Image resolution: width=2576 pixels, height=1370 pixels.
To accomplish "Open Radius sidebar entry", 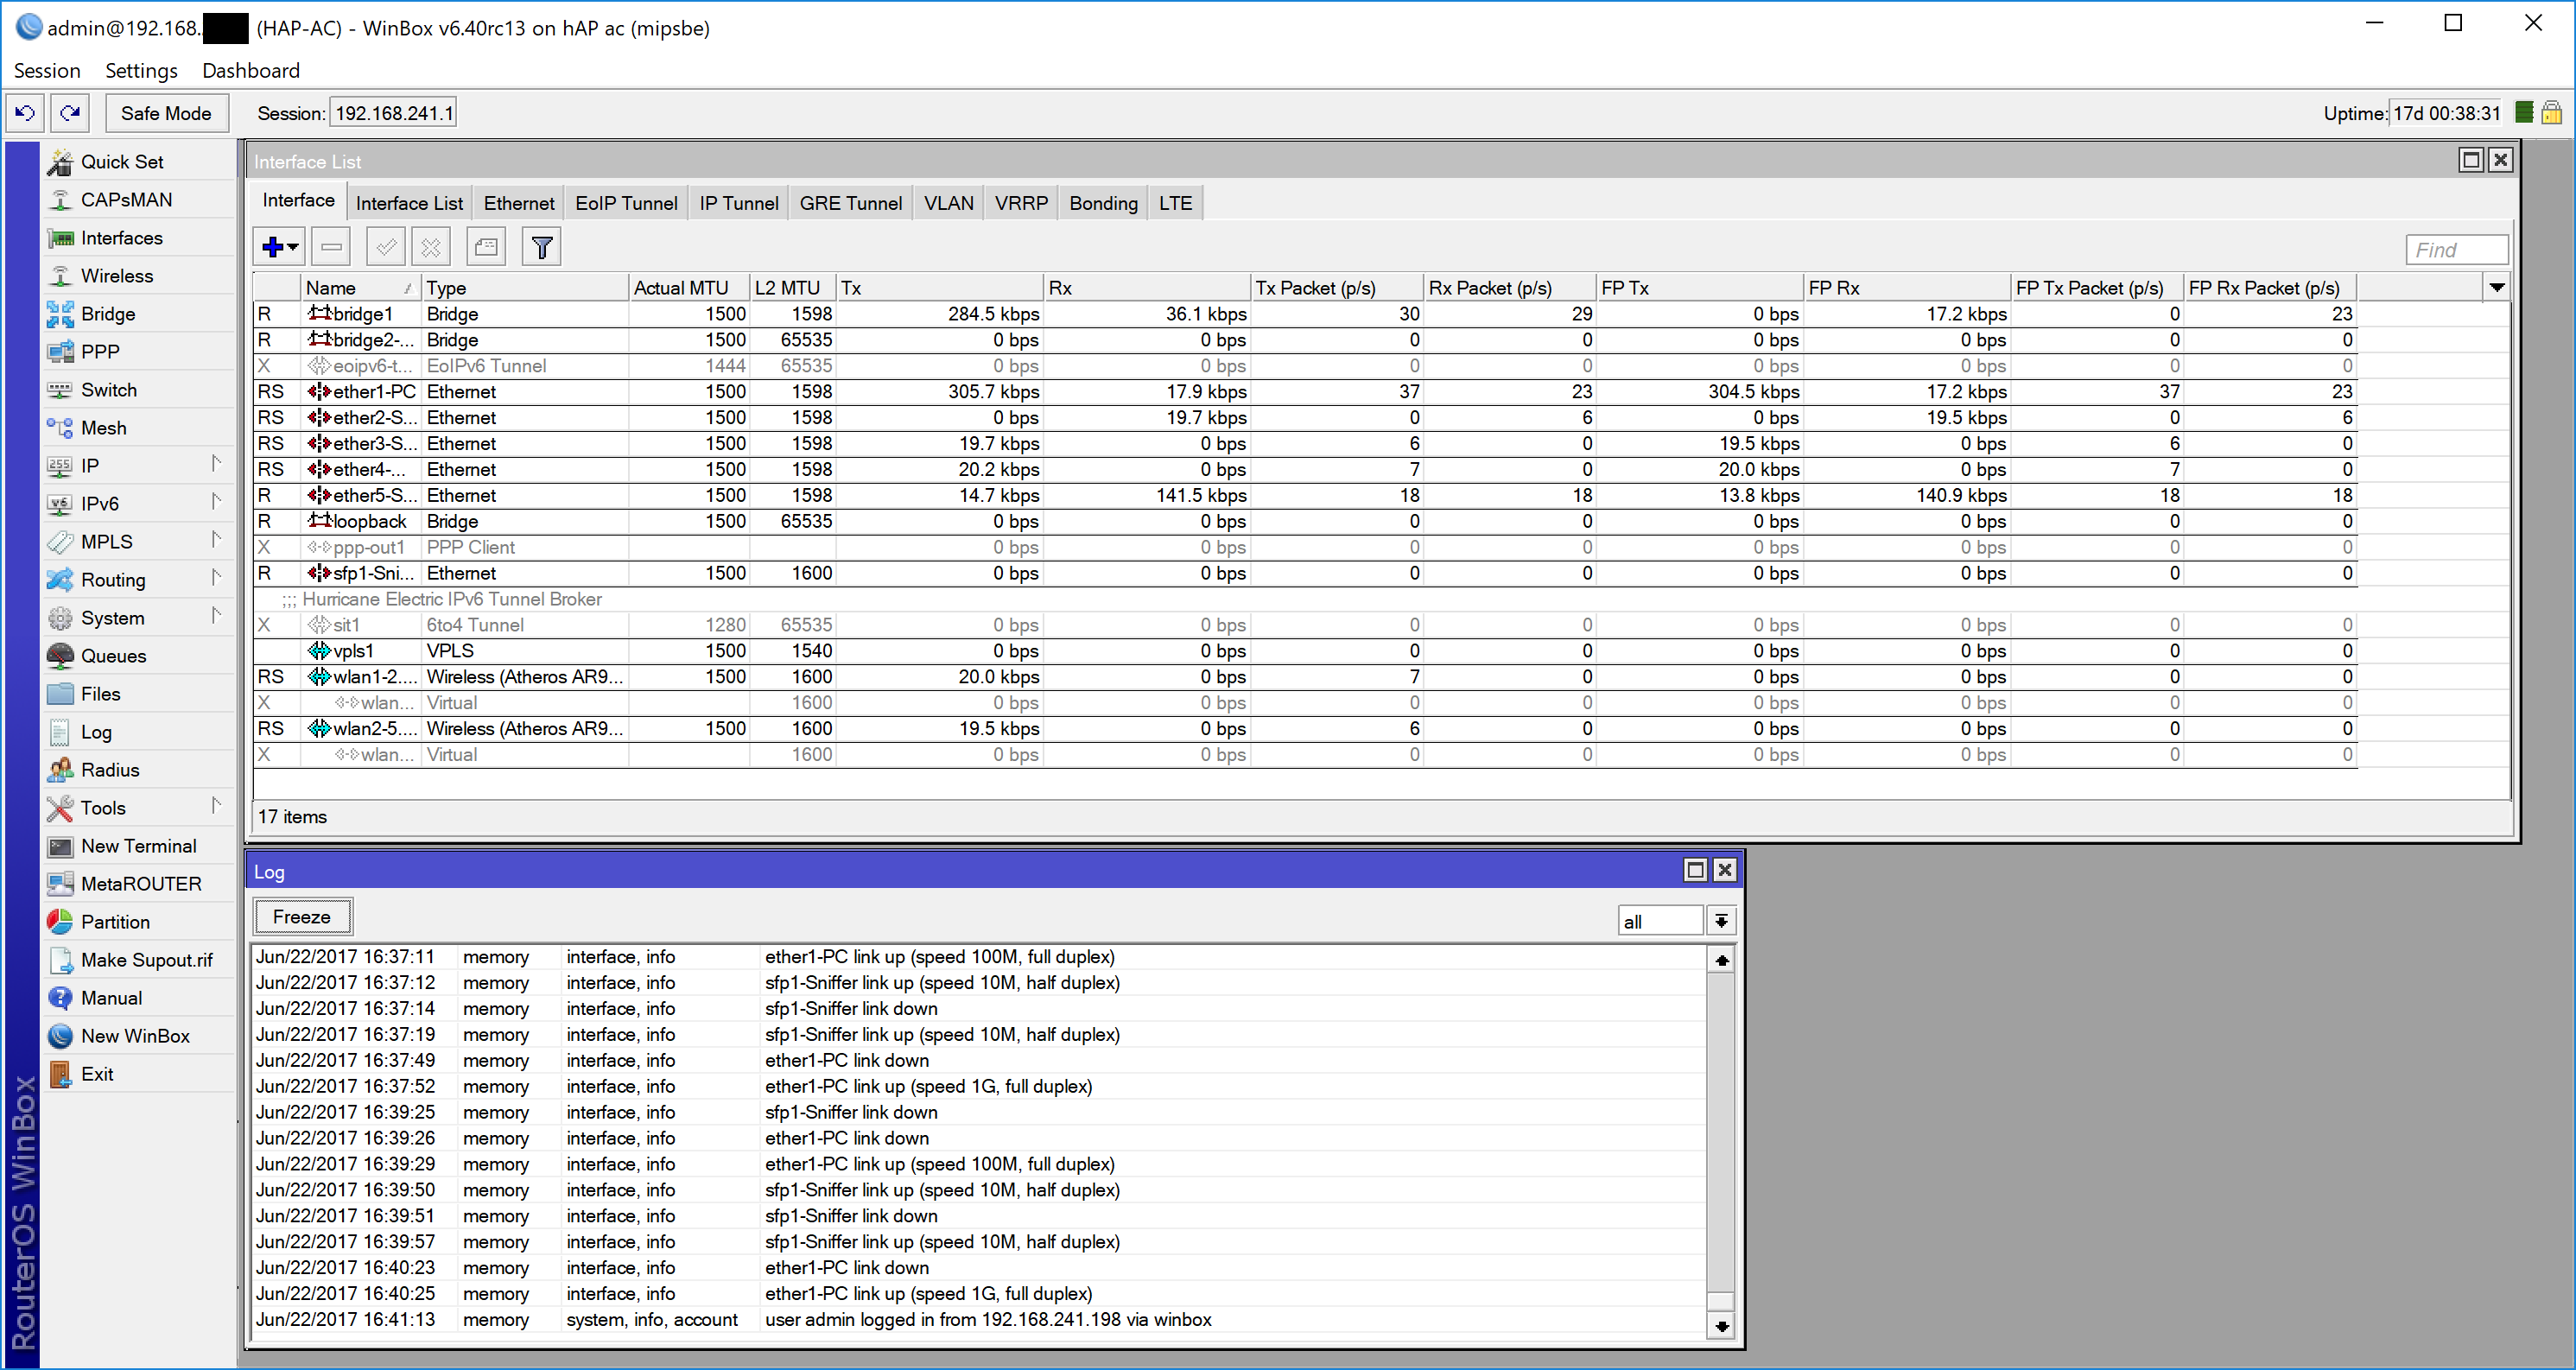I will [x=139, y=770].
